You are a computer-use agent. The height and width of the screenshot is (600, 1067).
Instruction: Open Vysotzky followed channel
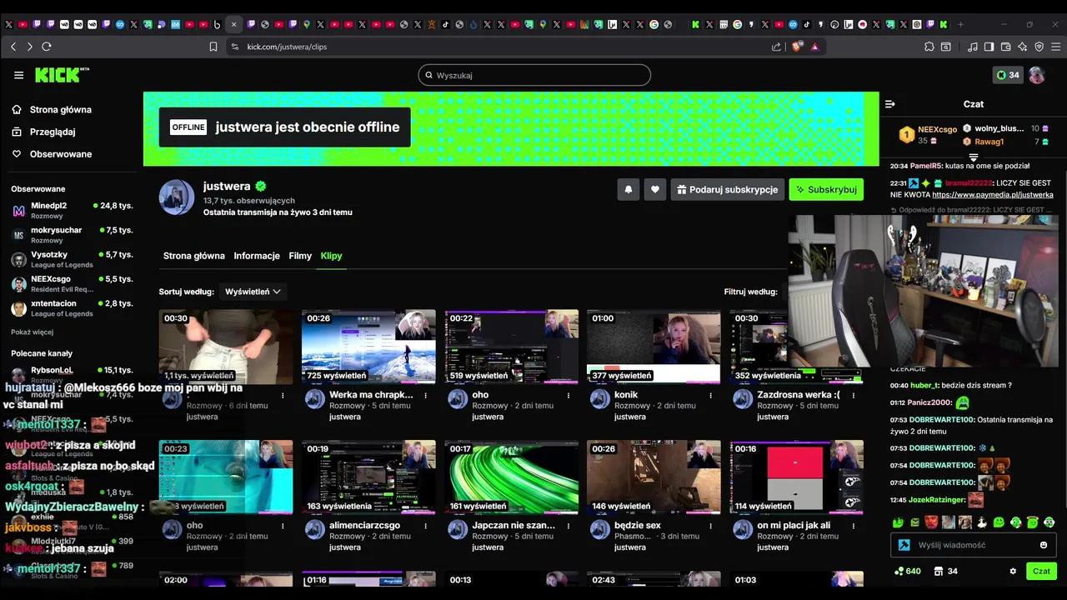(72, 259)
